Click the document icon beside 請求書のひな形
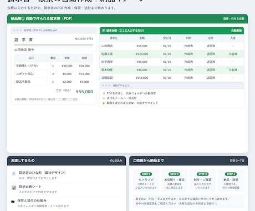Image resolution: width=255 pixels, height=211 pixels. [14, 173]
